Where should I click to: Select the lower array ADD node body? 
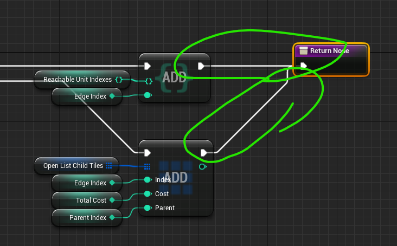(x=176, y=178)
